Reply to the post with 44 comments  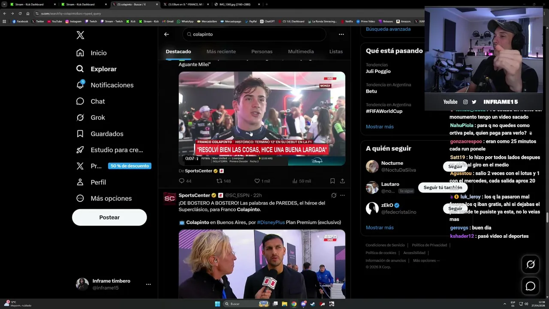coord(185,181)
